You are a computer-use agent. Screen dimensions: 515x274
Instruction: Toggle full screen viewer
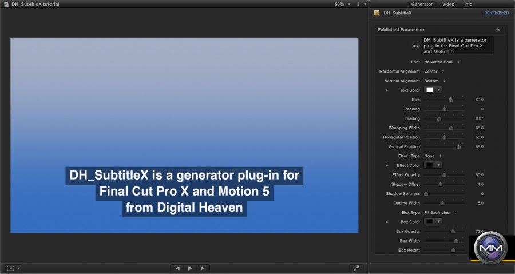click(356, 268)
